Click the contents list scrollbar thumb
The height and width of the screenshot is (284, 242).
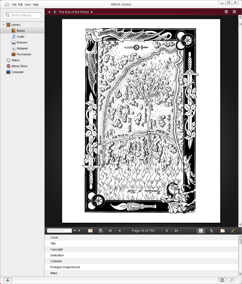(240, 241)
